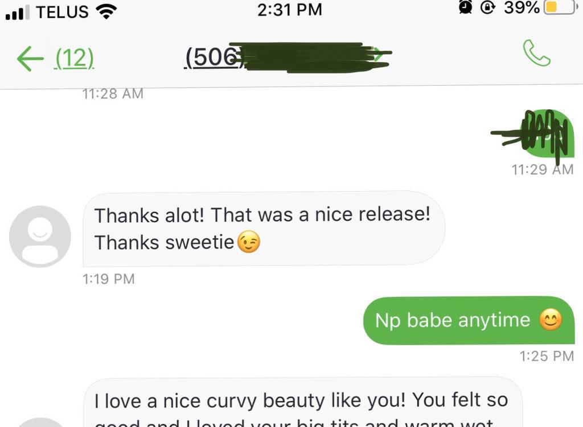Tap the 1:25 PM timestamp
Viewport: 583px width, 427px height.
547,356
